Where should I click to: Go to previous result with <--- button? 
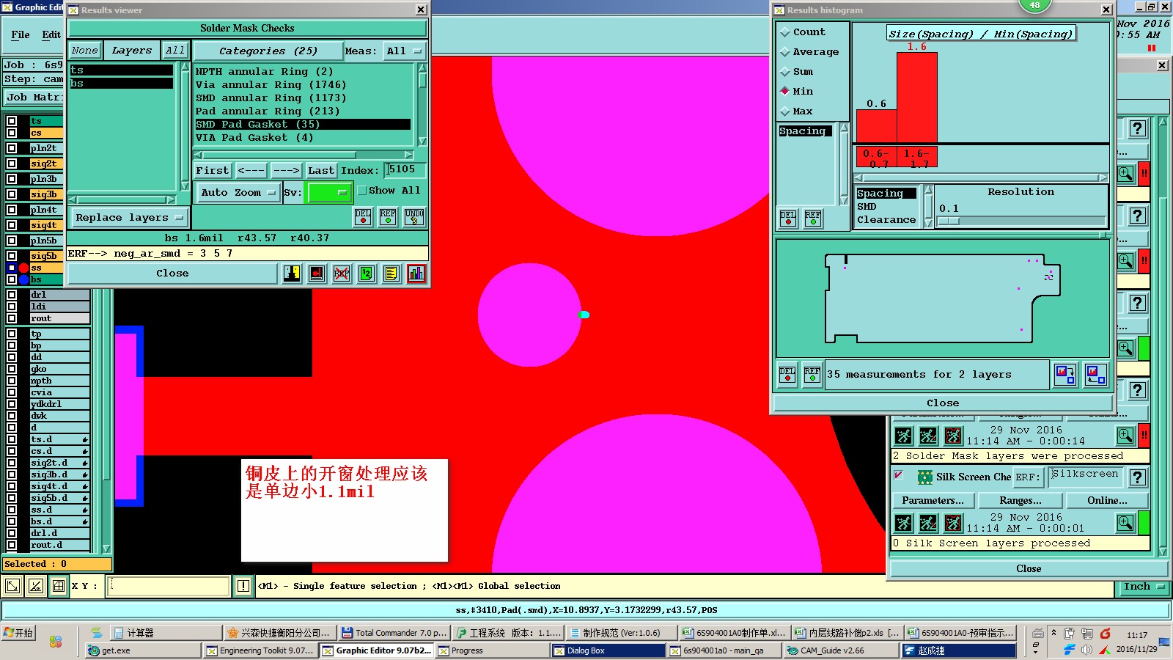[251, 170]
